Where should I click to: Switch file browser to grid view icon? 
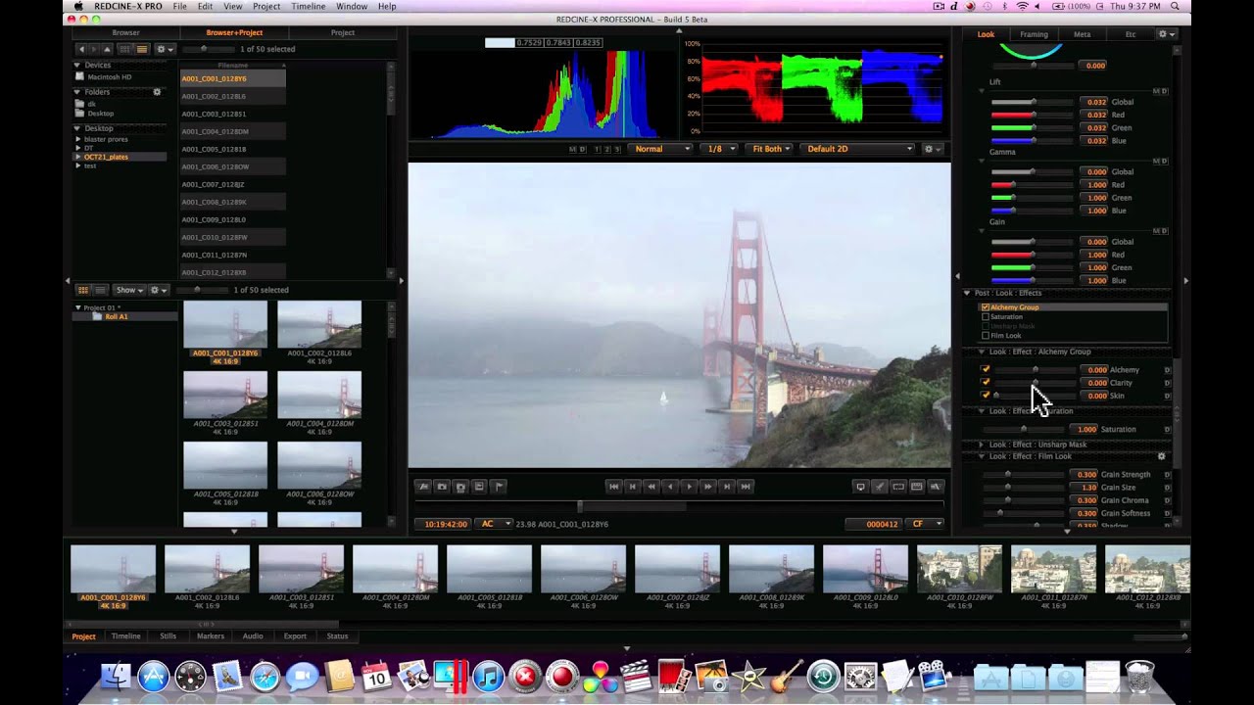[125, 49]
